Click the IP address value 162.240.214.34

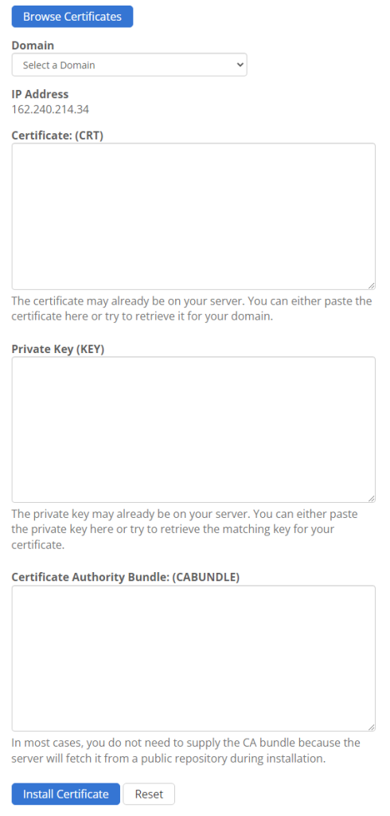coord(50,109)
